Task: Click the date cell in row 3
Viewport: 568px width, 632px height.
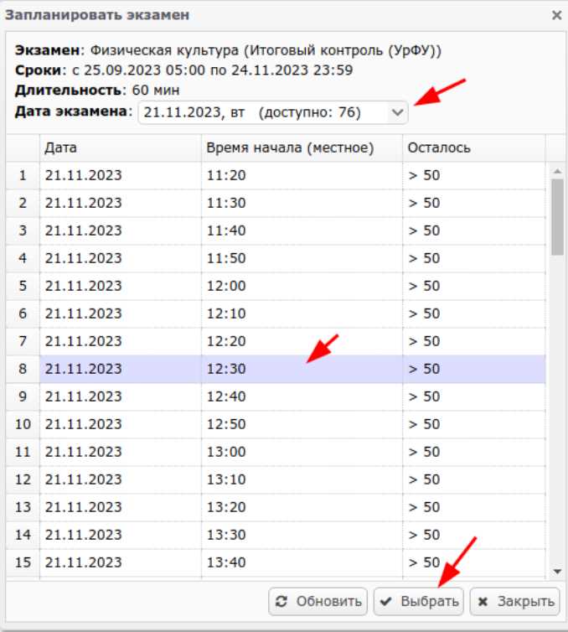Action: coord(121,231)
